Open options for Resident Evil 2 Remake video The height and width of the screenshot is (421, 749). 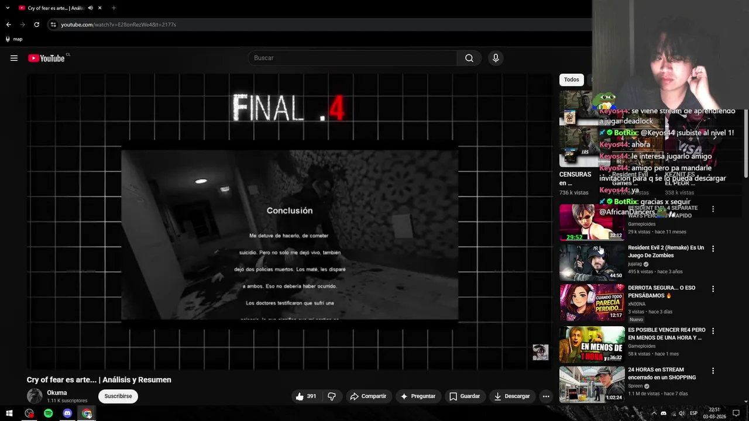[x=713, y=249]
